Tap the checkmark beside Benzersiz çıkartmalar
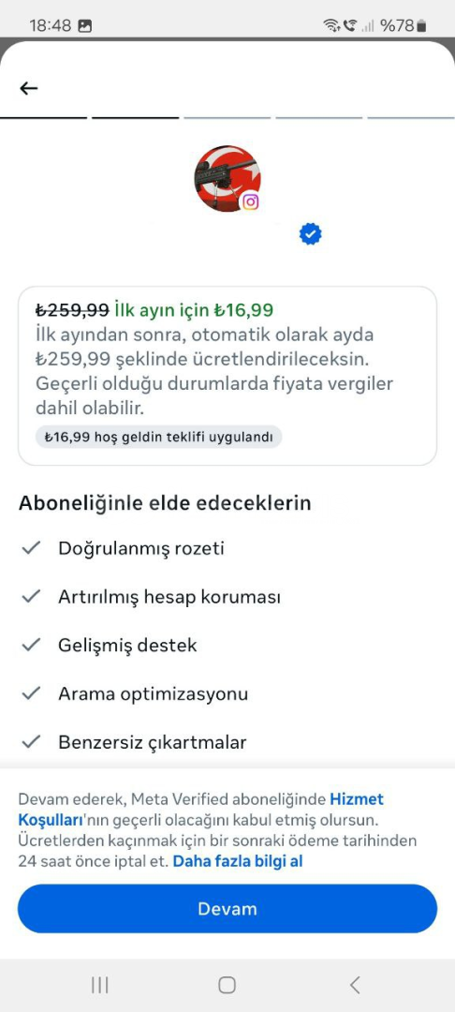455x1012 pixels. pos(31,741)
